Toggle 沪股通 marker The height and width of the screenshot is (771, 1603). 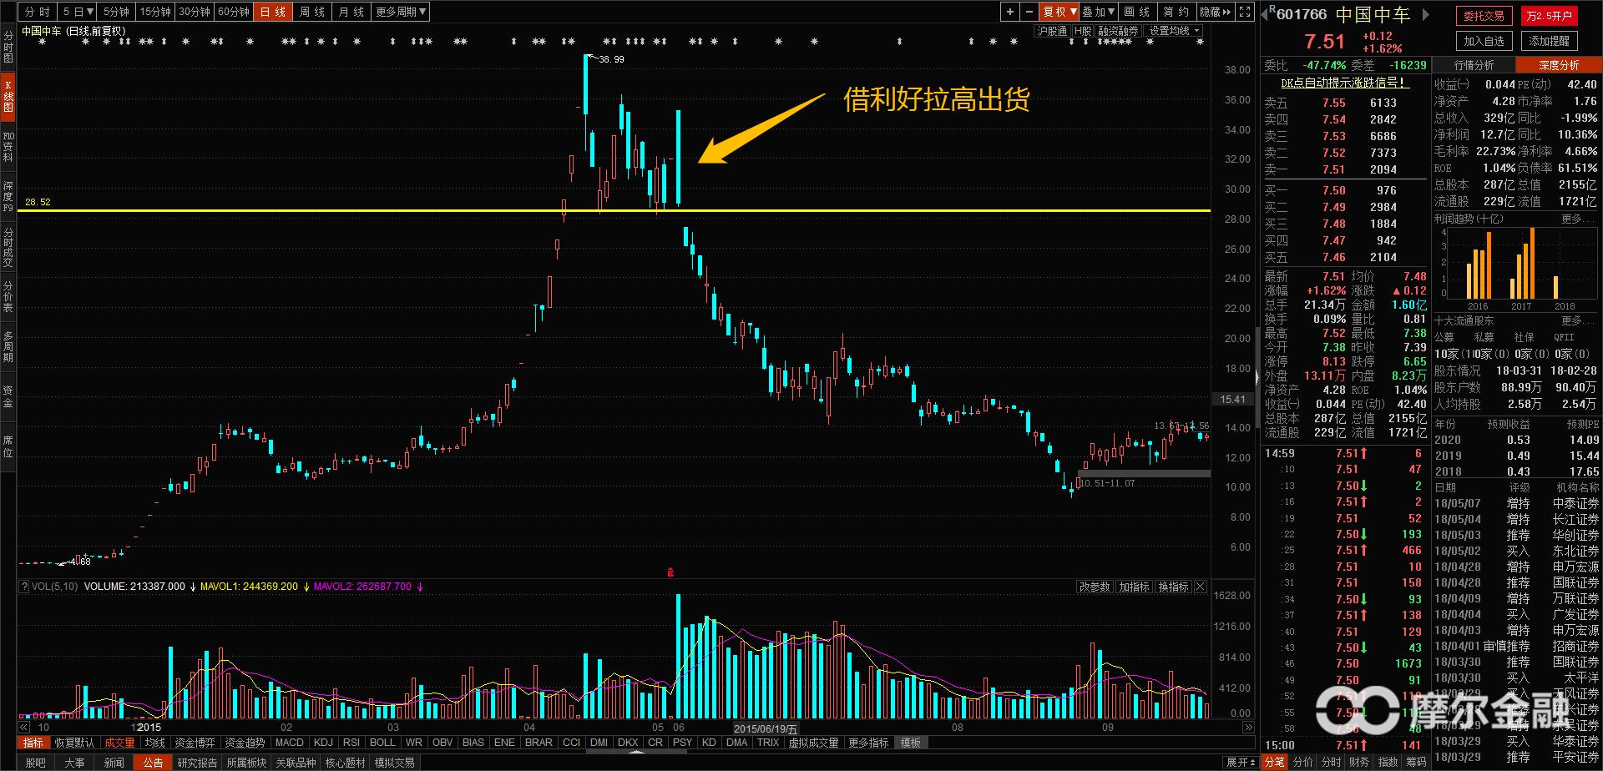[x=1052, y=31]
